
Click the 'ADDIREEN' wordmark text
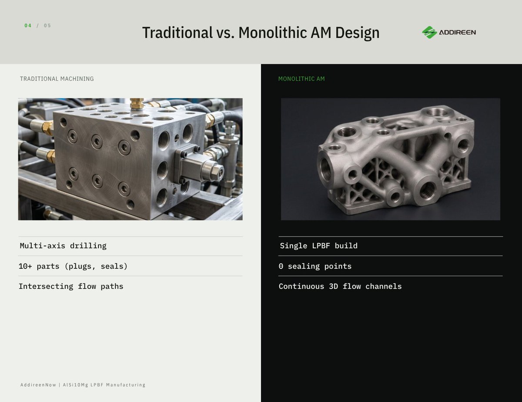(x=457, y=33)
